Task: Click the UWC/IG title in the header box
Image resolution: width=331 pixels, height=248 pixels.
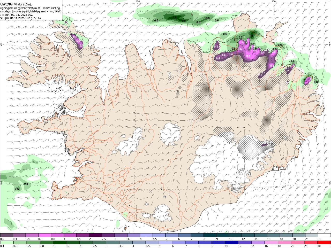Action: click(6, 4)
